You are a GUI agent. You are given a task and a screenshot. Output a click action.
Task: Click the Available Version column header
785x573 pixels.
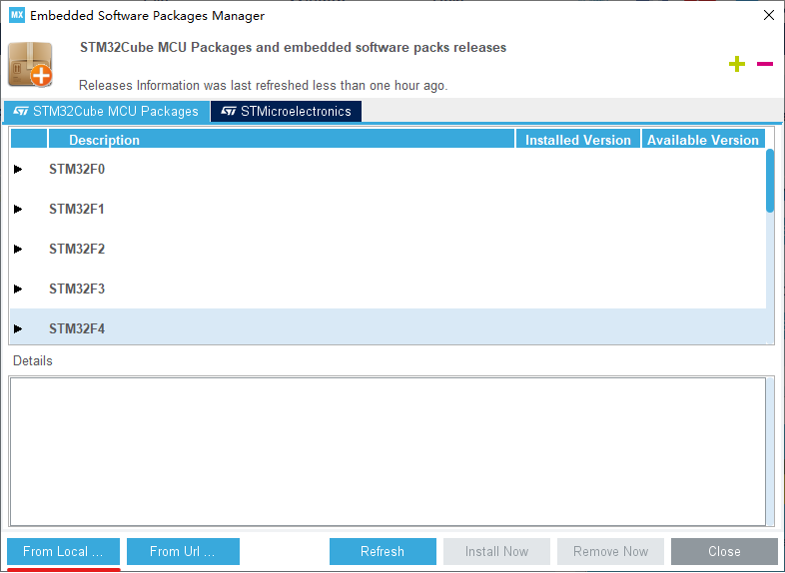point(703,140)
